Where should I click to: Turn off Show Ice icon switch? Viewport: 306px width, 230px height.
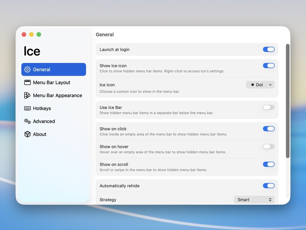[x=269, y=66]
